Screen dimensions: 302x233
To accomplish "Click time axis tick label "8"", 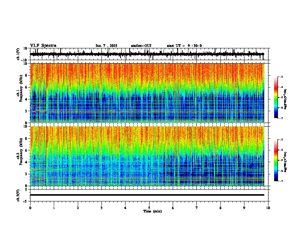I will [220, 208].
